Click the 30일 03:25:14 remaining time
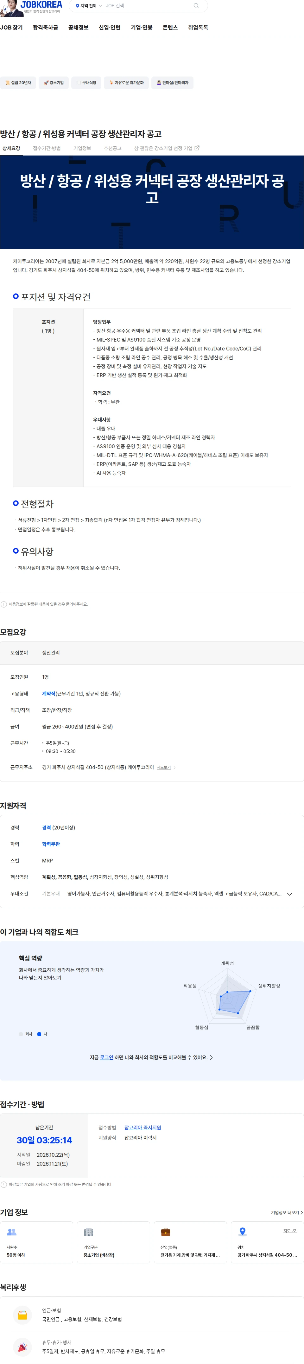 (x=44, y=1140)
